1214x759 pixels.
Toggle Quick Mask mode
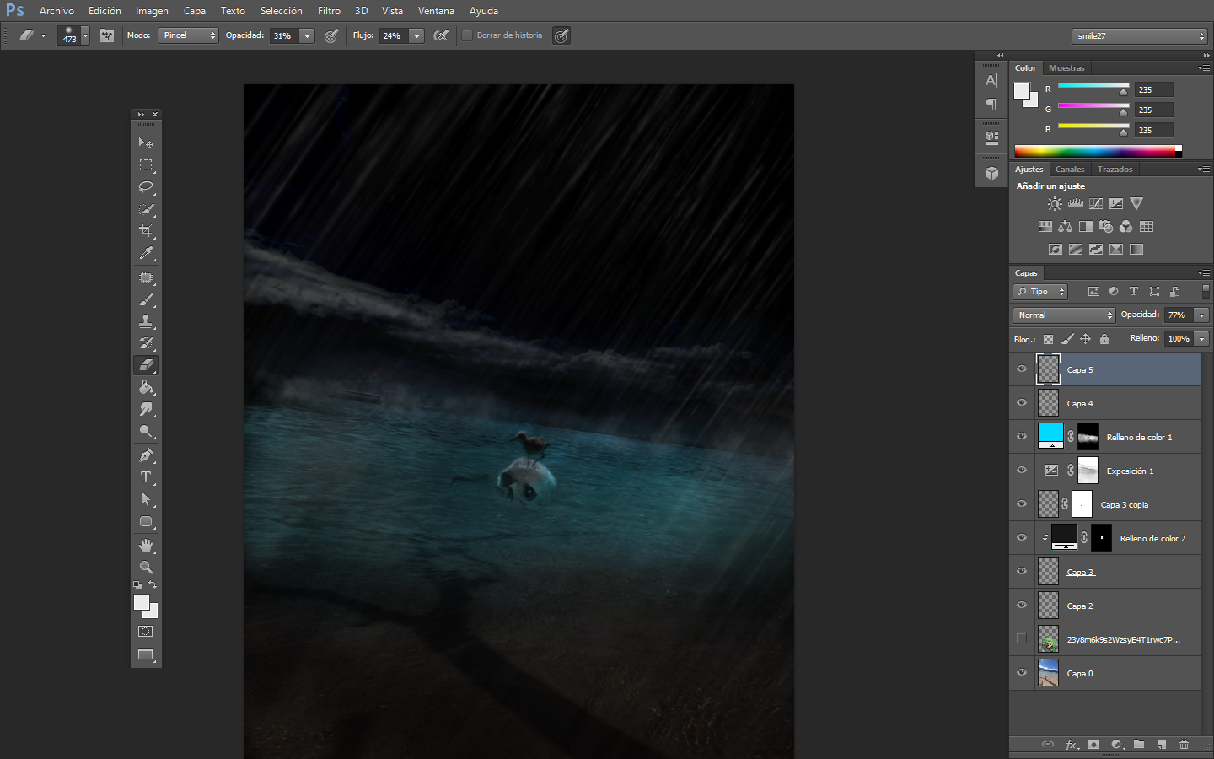pyautogui.click(x=146, y=631)
